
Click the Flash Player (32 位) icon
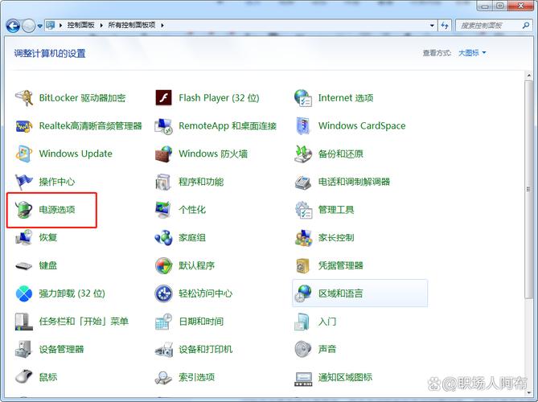[x=164, y=98]
